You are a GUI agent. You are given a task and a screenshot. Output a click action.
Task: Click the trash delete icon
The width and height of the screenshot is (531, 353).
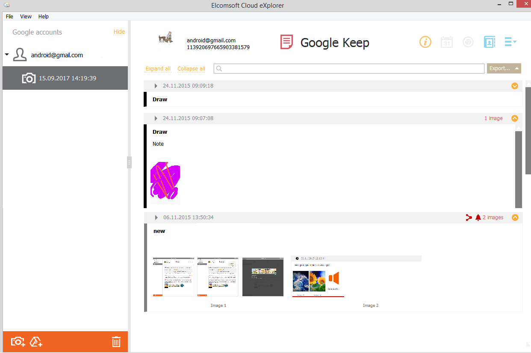tap(116, 341)
